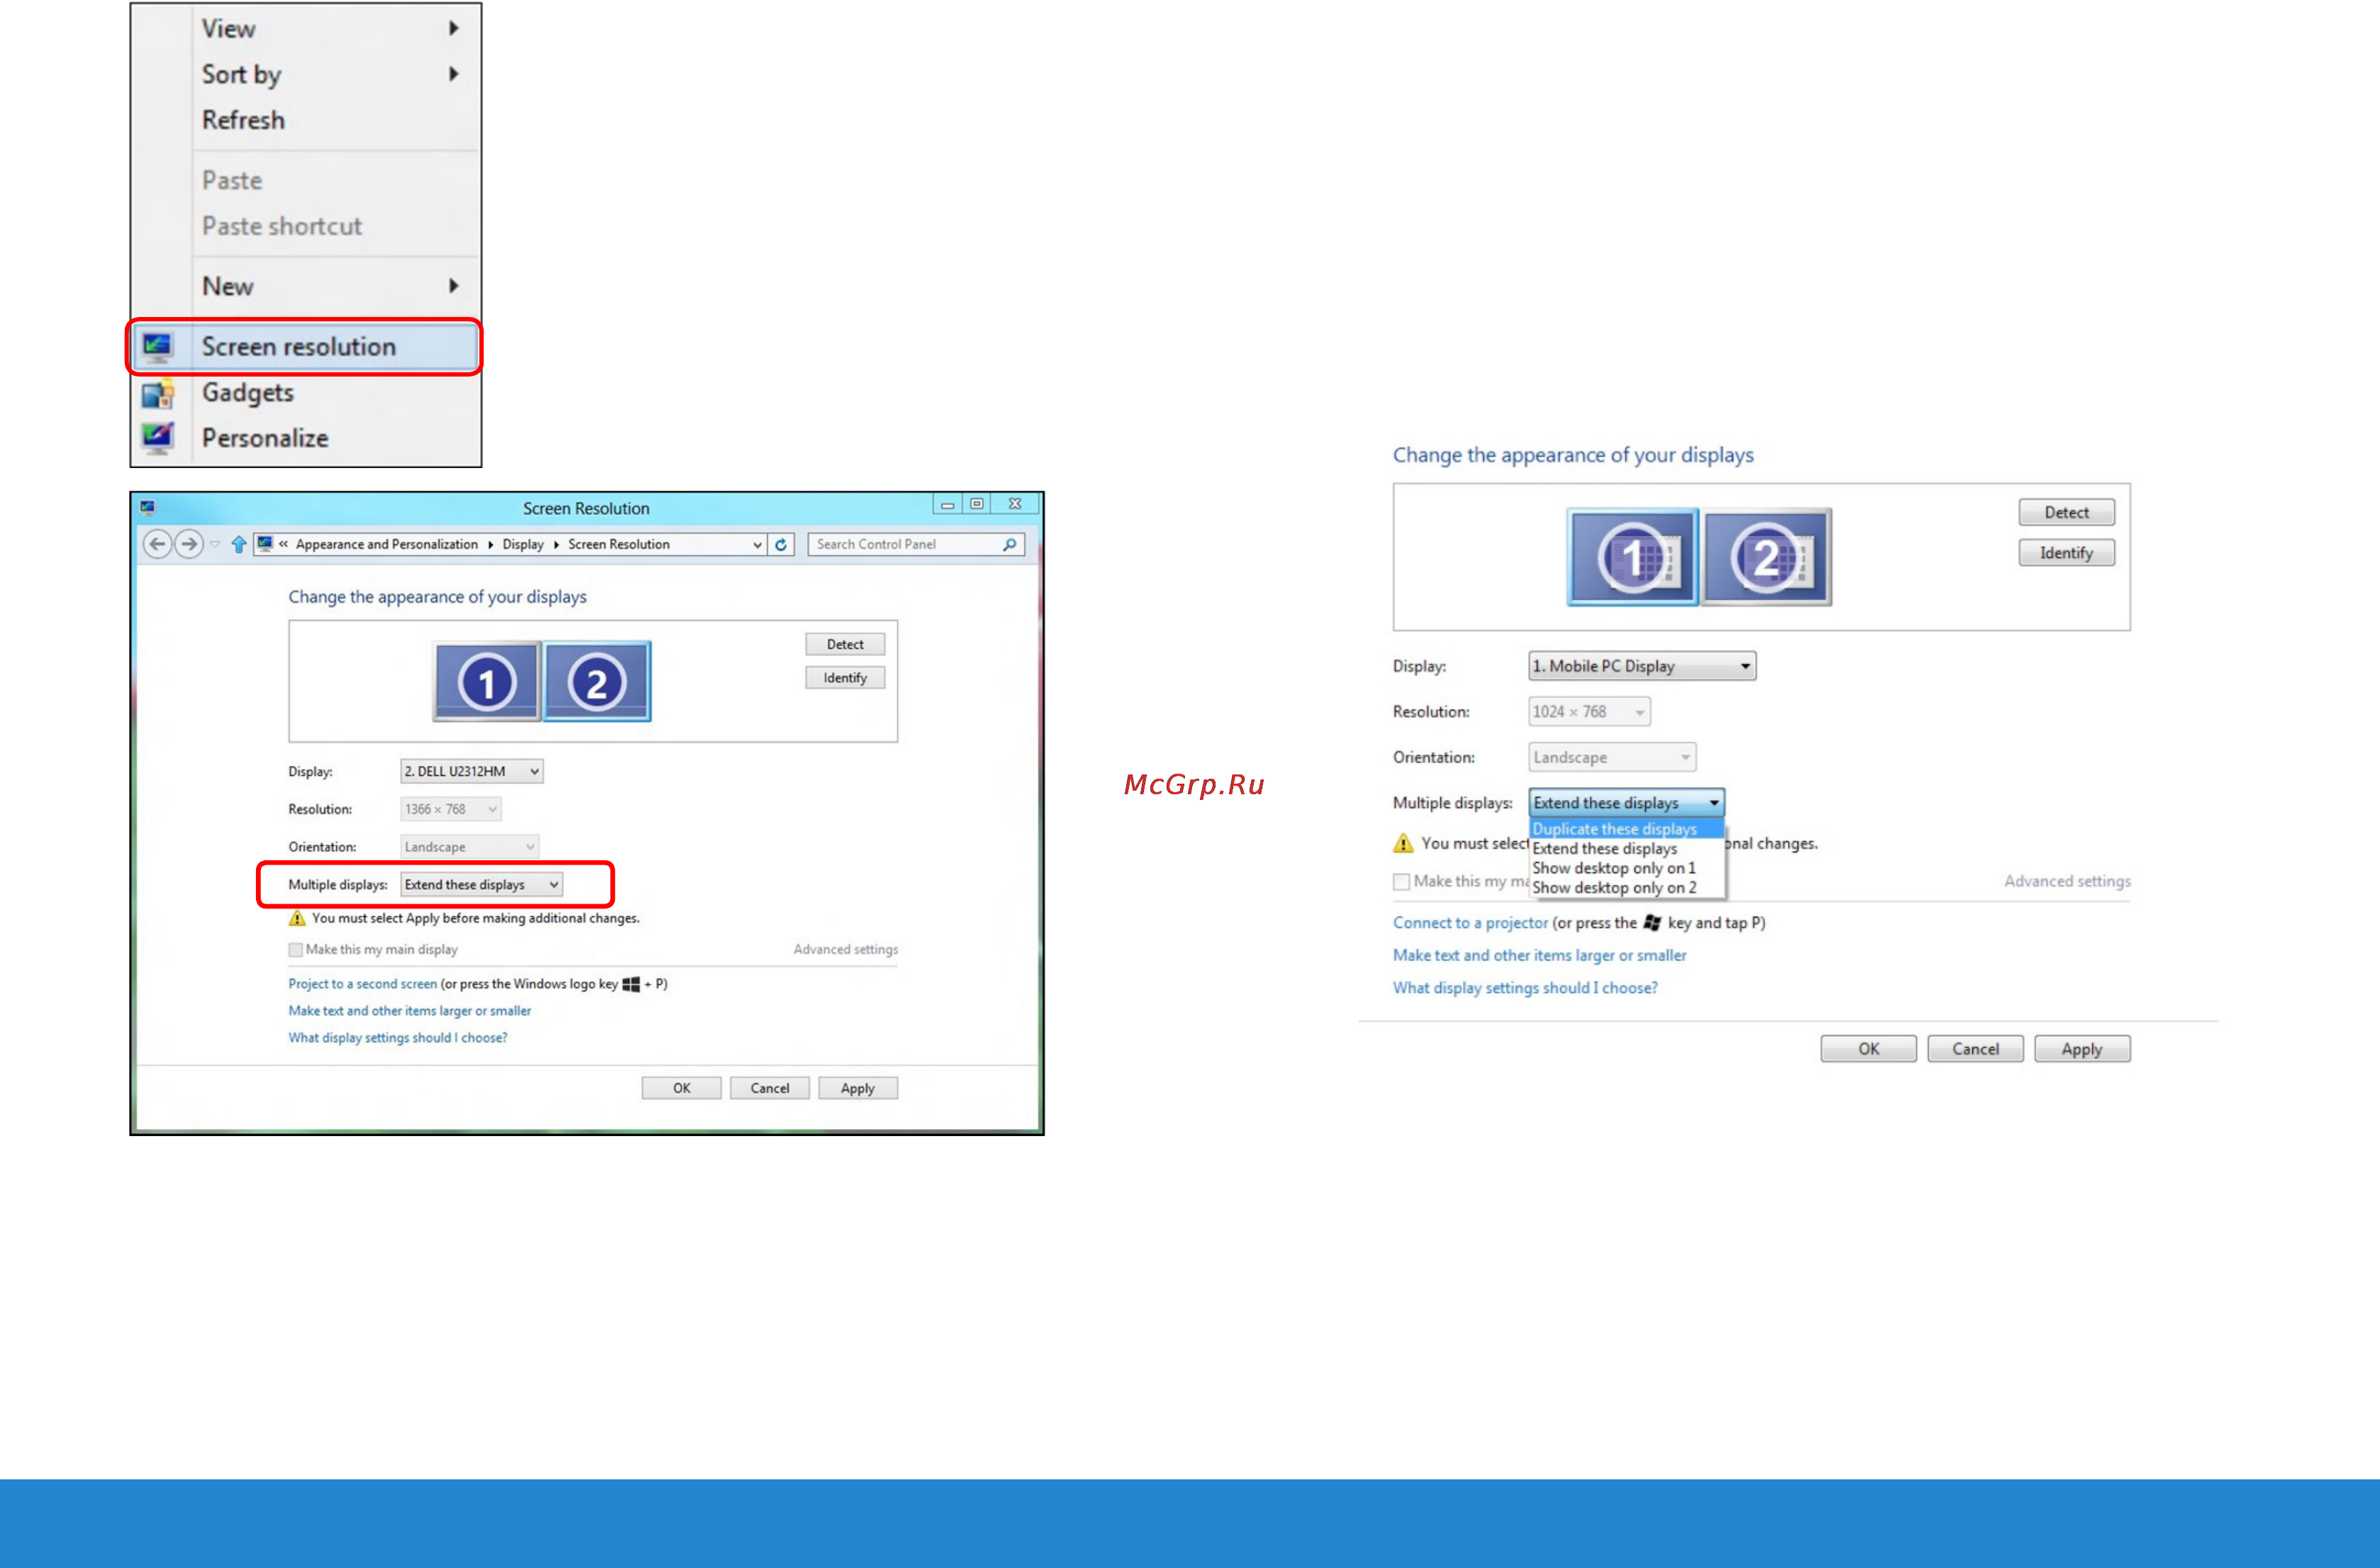This screenshot has width=2380, height=1568.
Task: Click in the Search Control Panel field
Action: (915, 544)
